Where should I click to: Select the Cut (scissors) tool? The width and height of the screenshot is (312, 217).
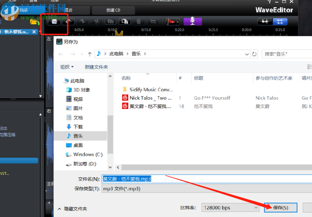(96, 21)
